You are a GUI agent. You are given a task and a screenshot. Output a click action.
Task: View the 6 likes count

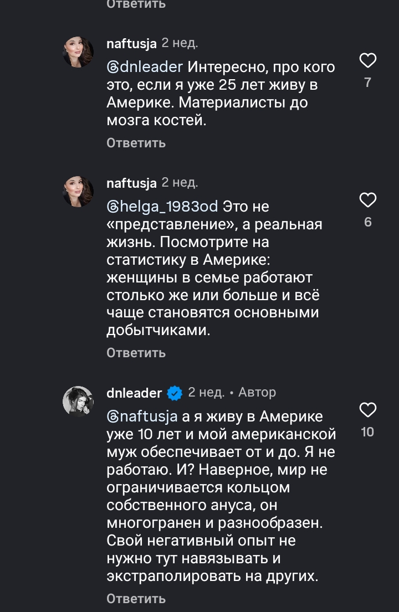click(368, 222)
